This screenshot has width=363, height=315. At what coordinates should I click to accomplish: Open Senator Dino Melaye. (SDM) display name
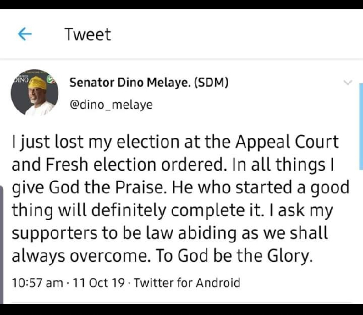click(149, 83)
